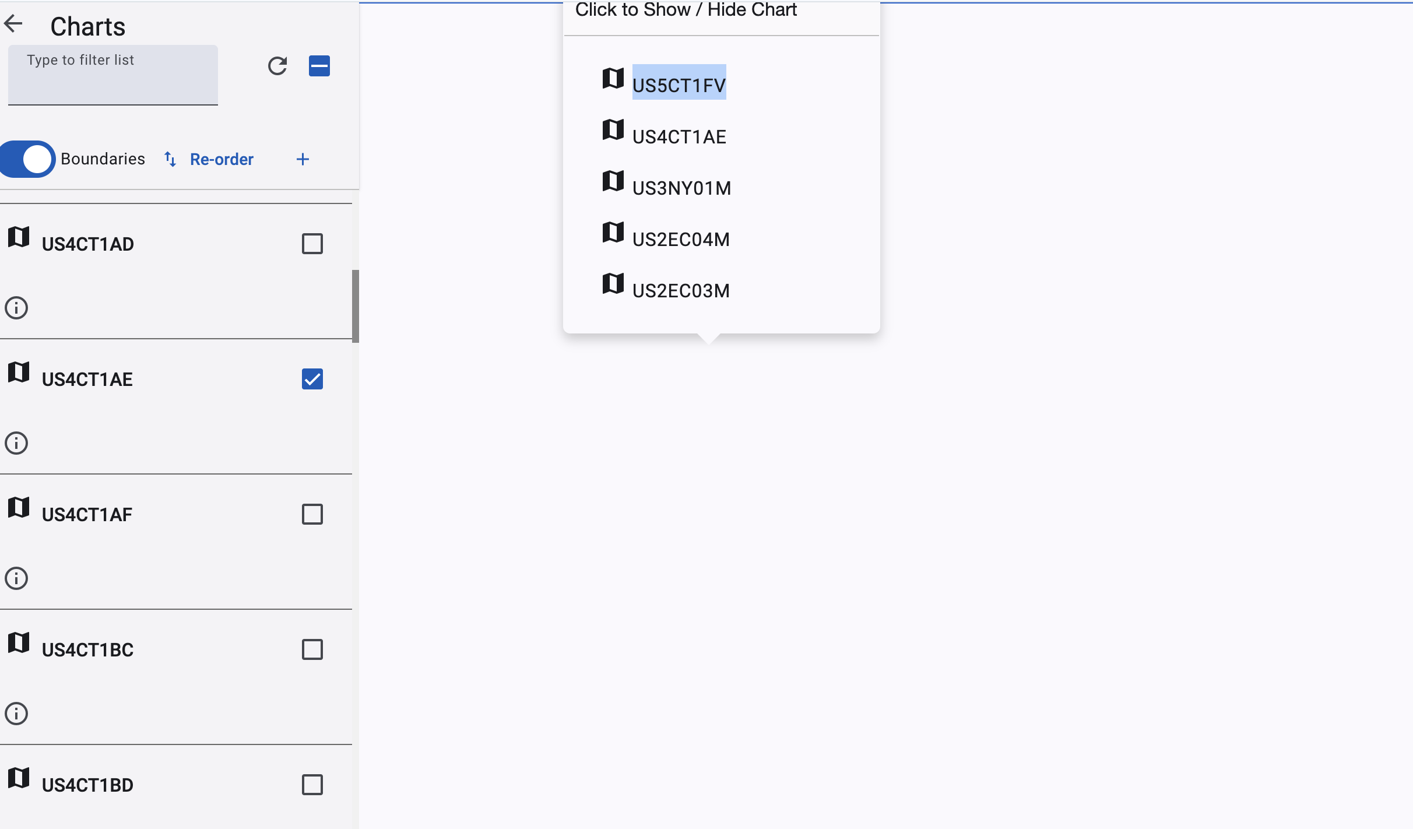Uncheck the US4CT1AE chart checkbox

[x=312, y=379]
